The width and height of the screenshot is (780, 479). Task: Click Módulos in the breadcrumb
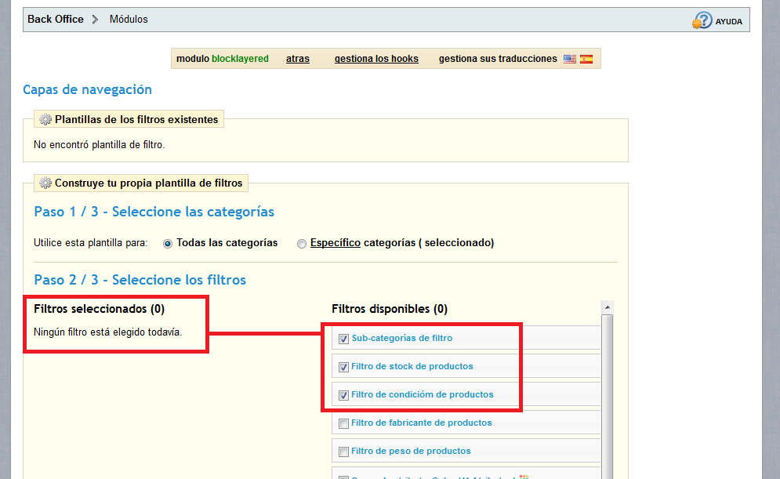[x=129, y=20]
